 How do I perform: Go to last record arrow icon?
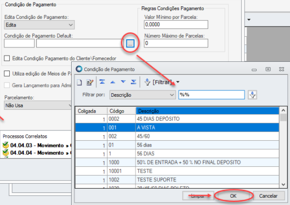tap(134, 82)
